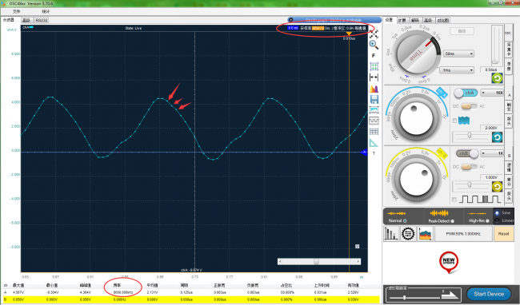Save waveform with the floppy disk icon
Image resolution: width=520 pixels, height=305 pixels.
pyautogui.click(x=374, y=99)
